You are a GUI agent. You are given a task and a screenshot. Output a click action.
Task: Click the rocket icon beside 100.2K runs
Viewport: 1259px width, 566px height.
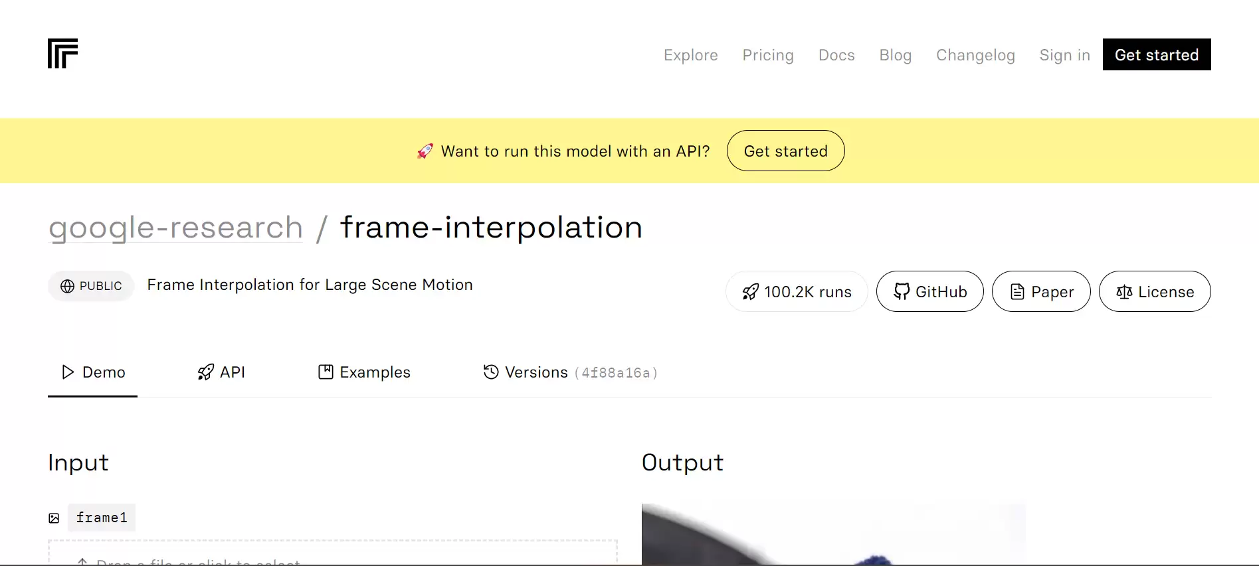[x=750, y=292]
